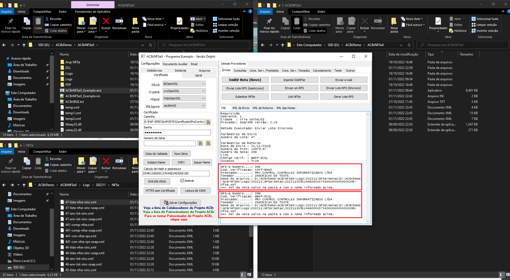Screen dimensions: 510x280
Task: Click Data de Validade button
Action: [156, 154]
